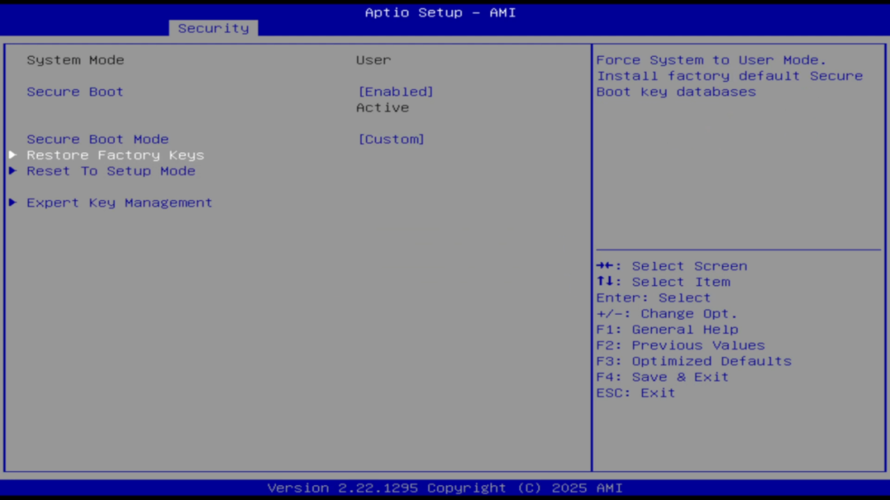Screen dimensions: 890x500
Task: Click the System Mode value User
Action: 373,59
